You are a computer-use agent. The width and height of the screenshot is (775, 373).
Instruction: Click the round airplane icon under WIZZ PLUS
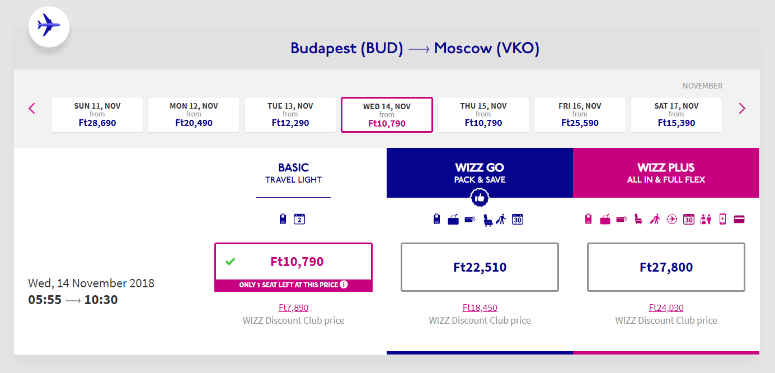pos(672,219)
